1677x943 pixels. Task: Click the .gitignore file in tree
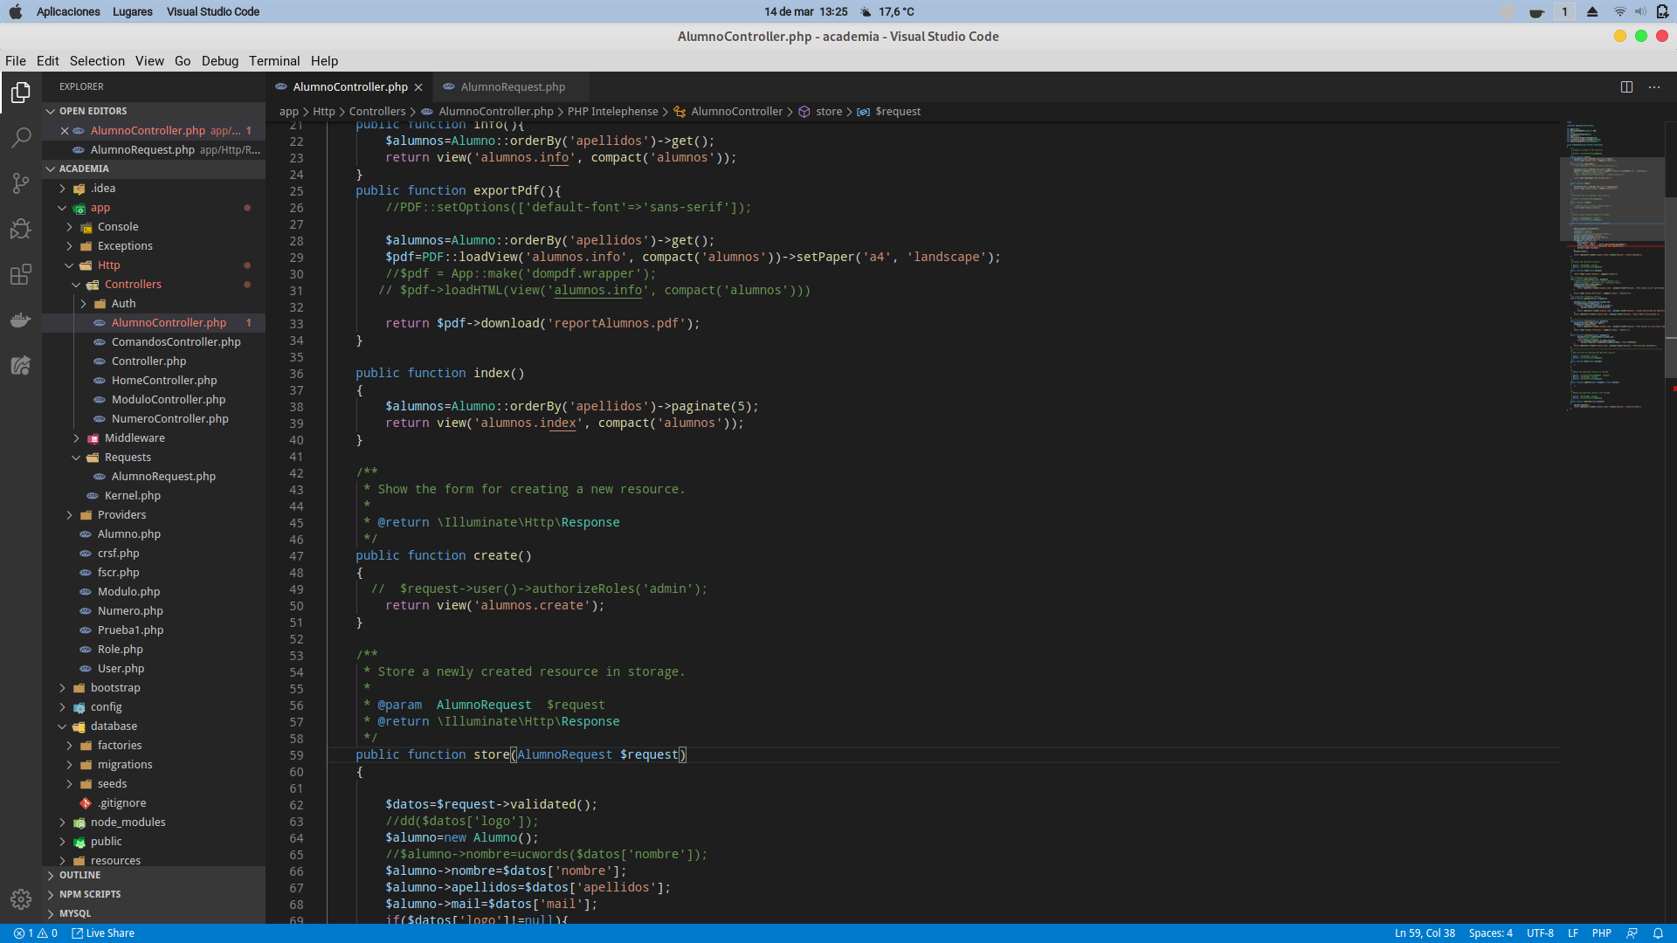pyautogui.click(x=121, y=803)
